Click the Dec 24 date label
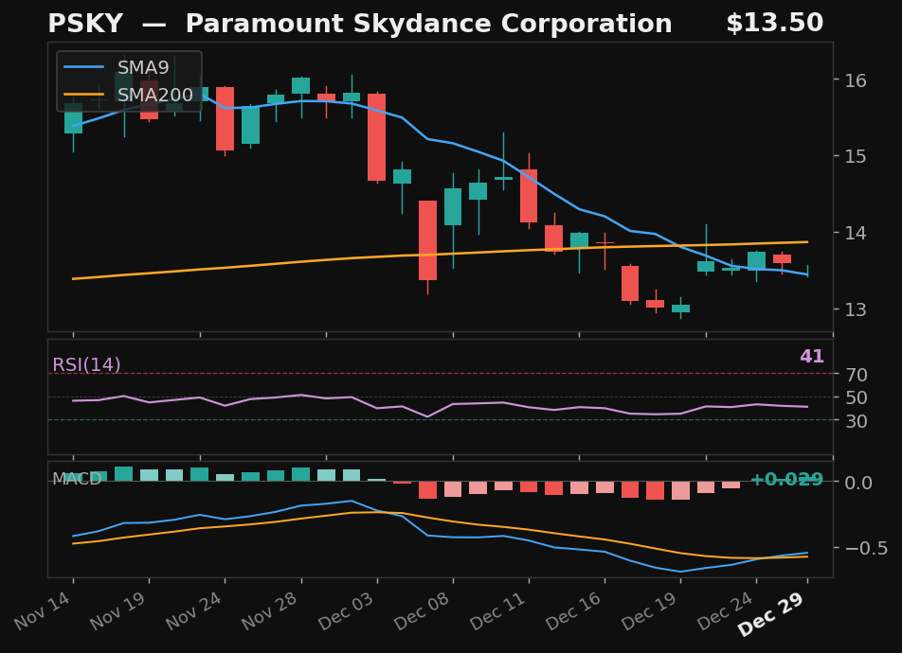The height and width of the screenshot is (653, 902). click(x=726, y=610)
